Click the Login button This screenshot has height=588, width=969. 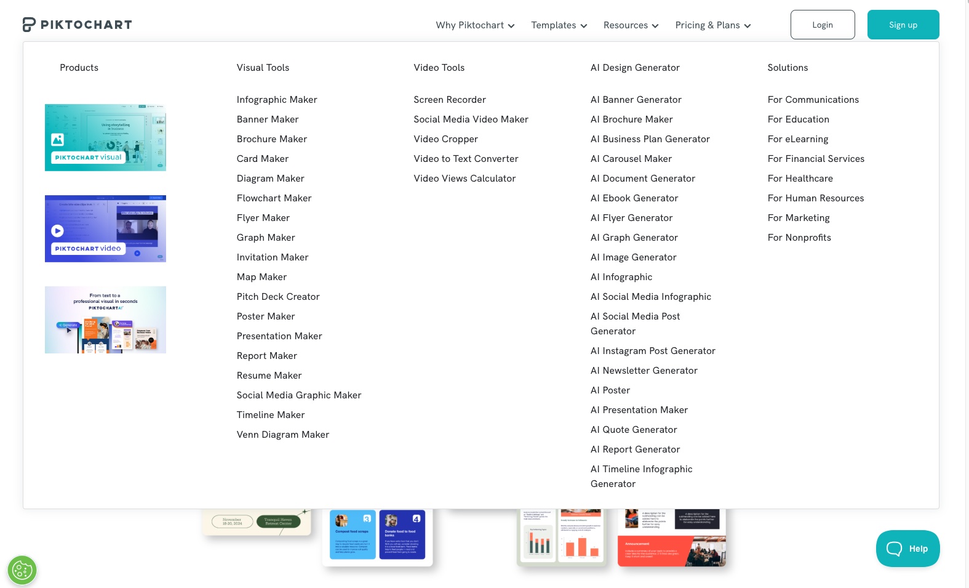click(x=823, y=25)
